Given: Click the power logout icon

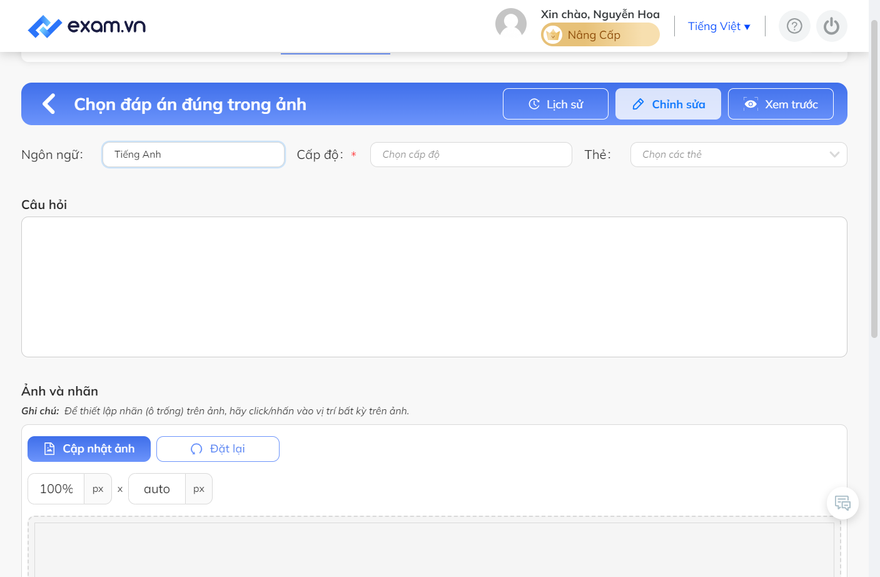Looking at the screenshot, I should click(831, 26).
